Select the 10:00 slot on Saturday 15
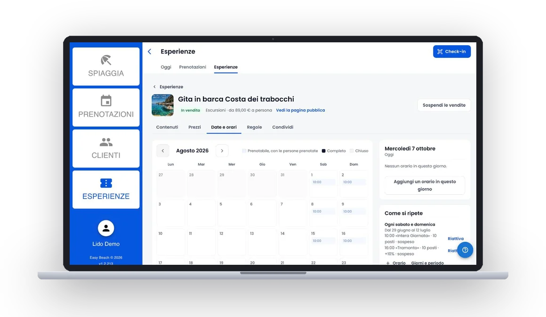546x317 pixels. (x=323, y=241)
